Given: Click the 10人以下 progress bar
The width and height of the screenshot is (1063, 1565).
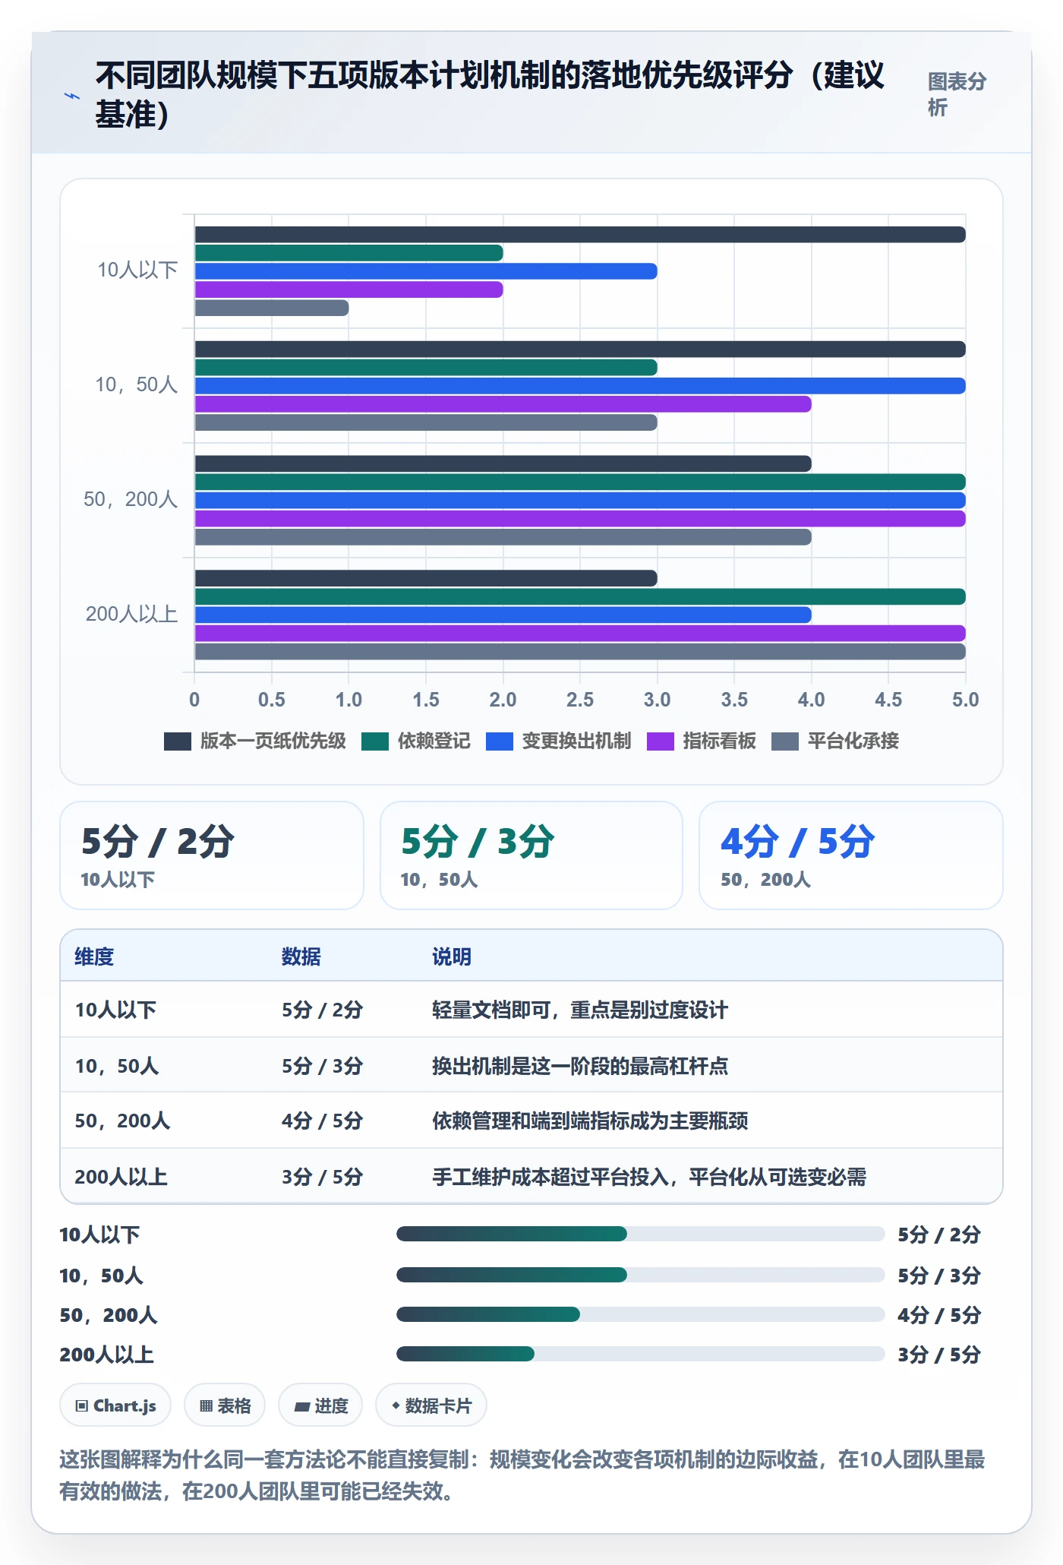Looking at the screenshot, I should (x=641, y=1234).
